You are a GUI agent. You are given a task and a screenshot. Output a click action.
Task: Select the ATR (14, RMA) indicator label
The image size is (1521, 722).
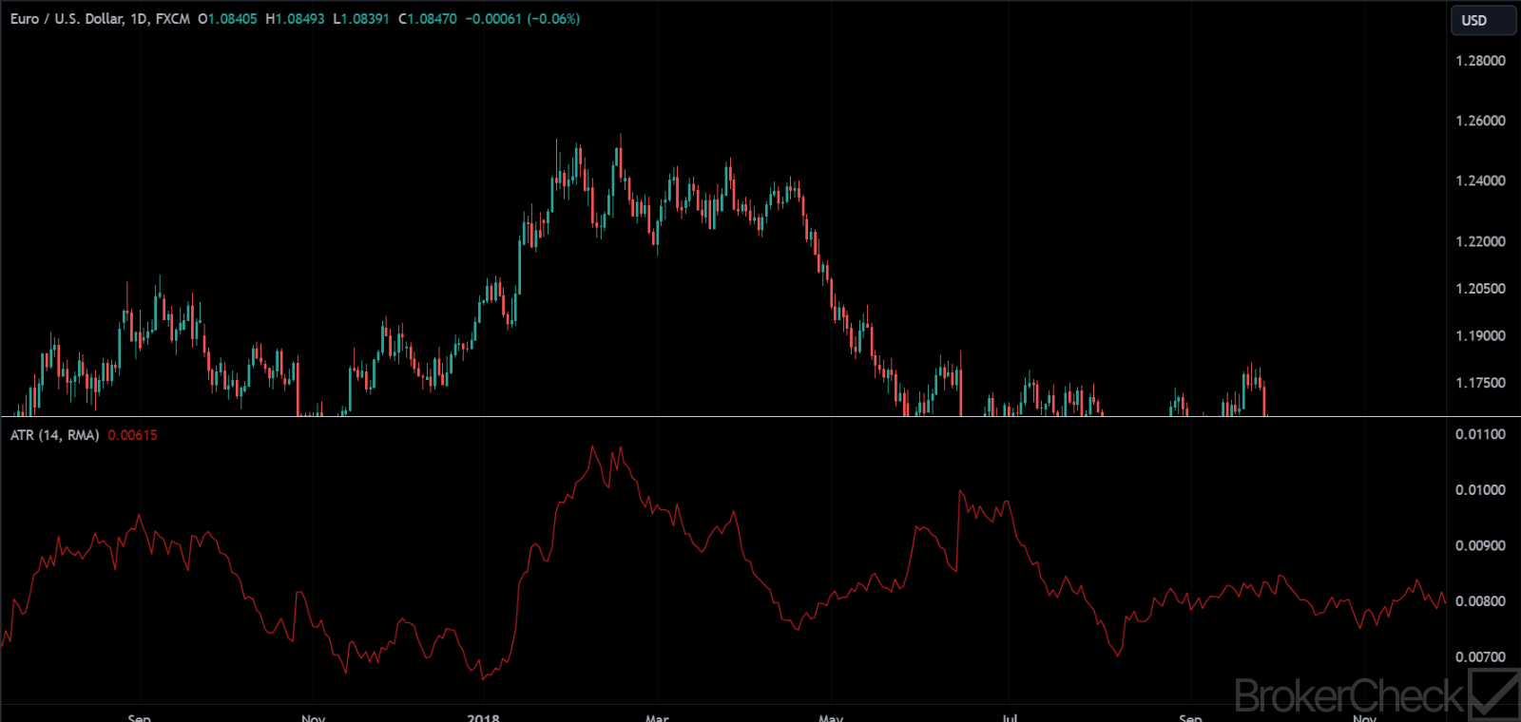point(55,435)
